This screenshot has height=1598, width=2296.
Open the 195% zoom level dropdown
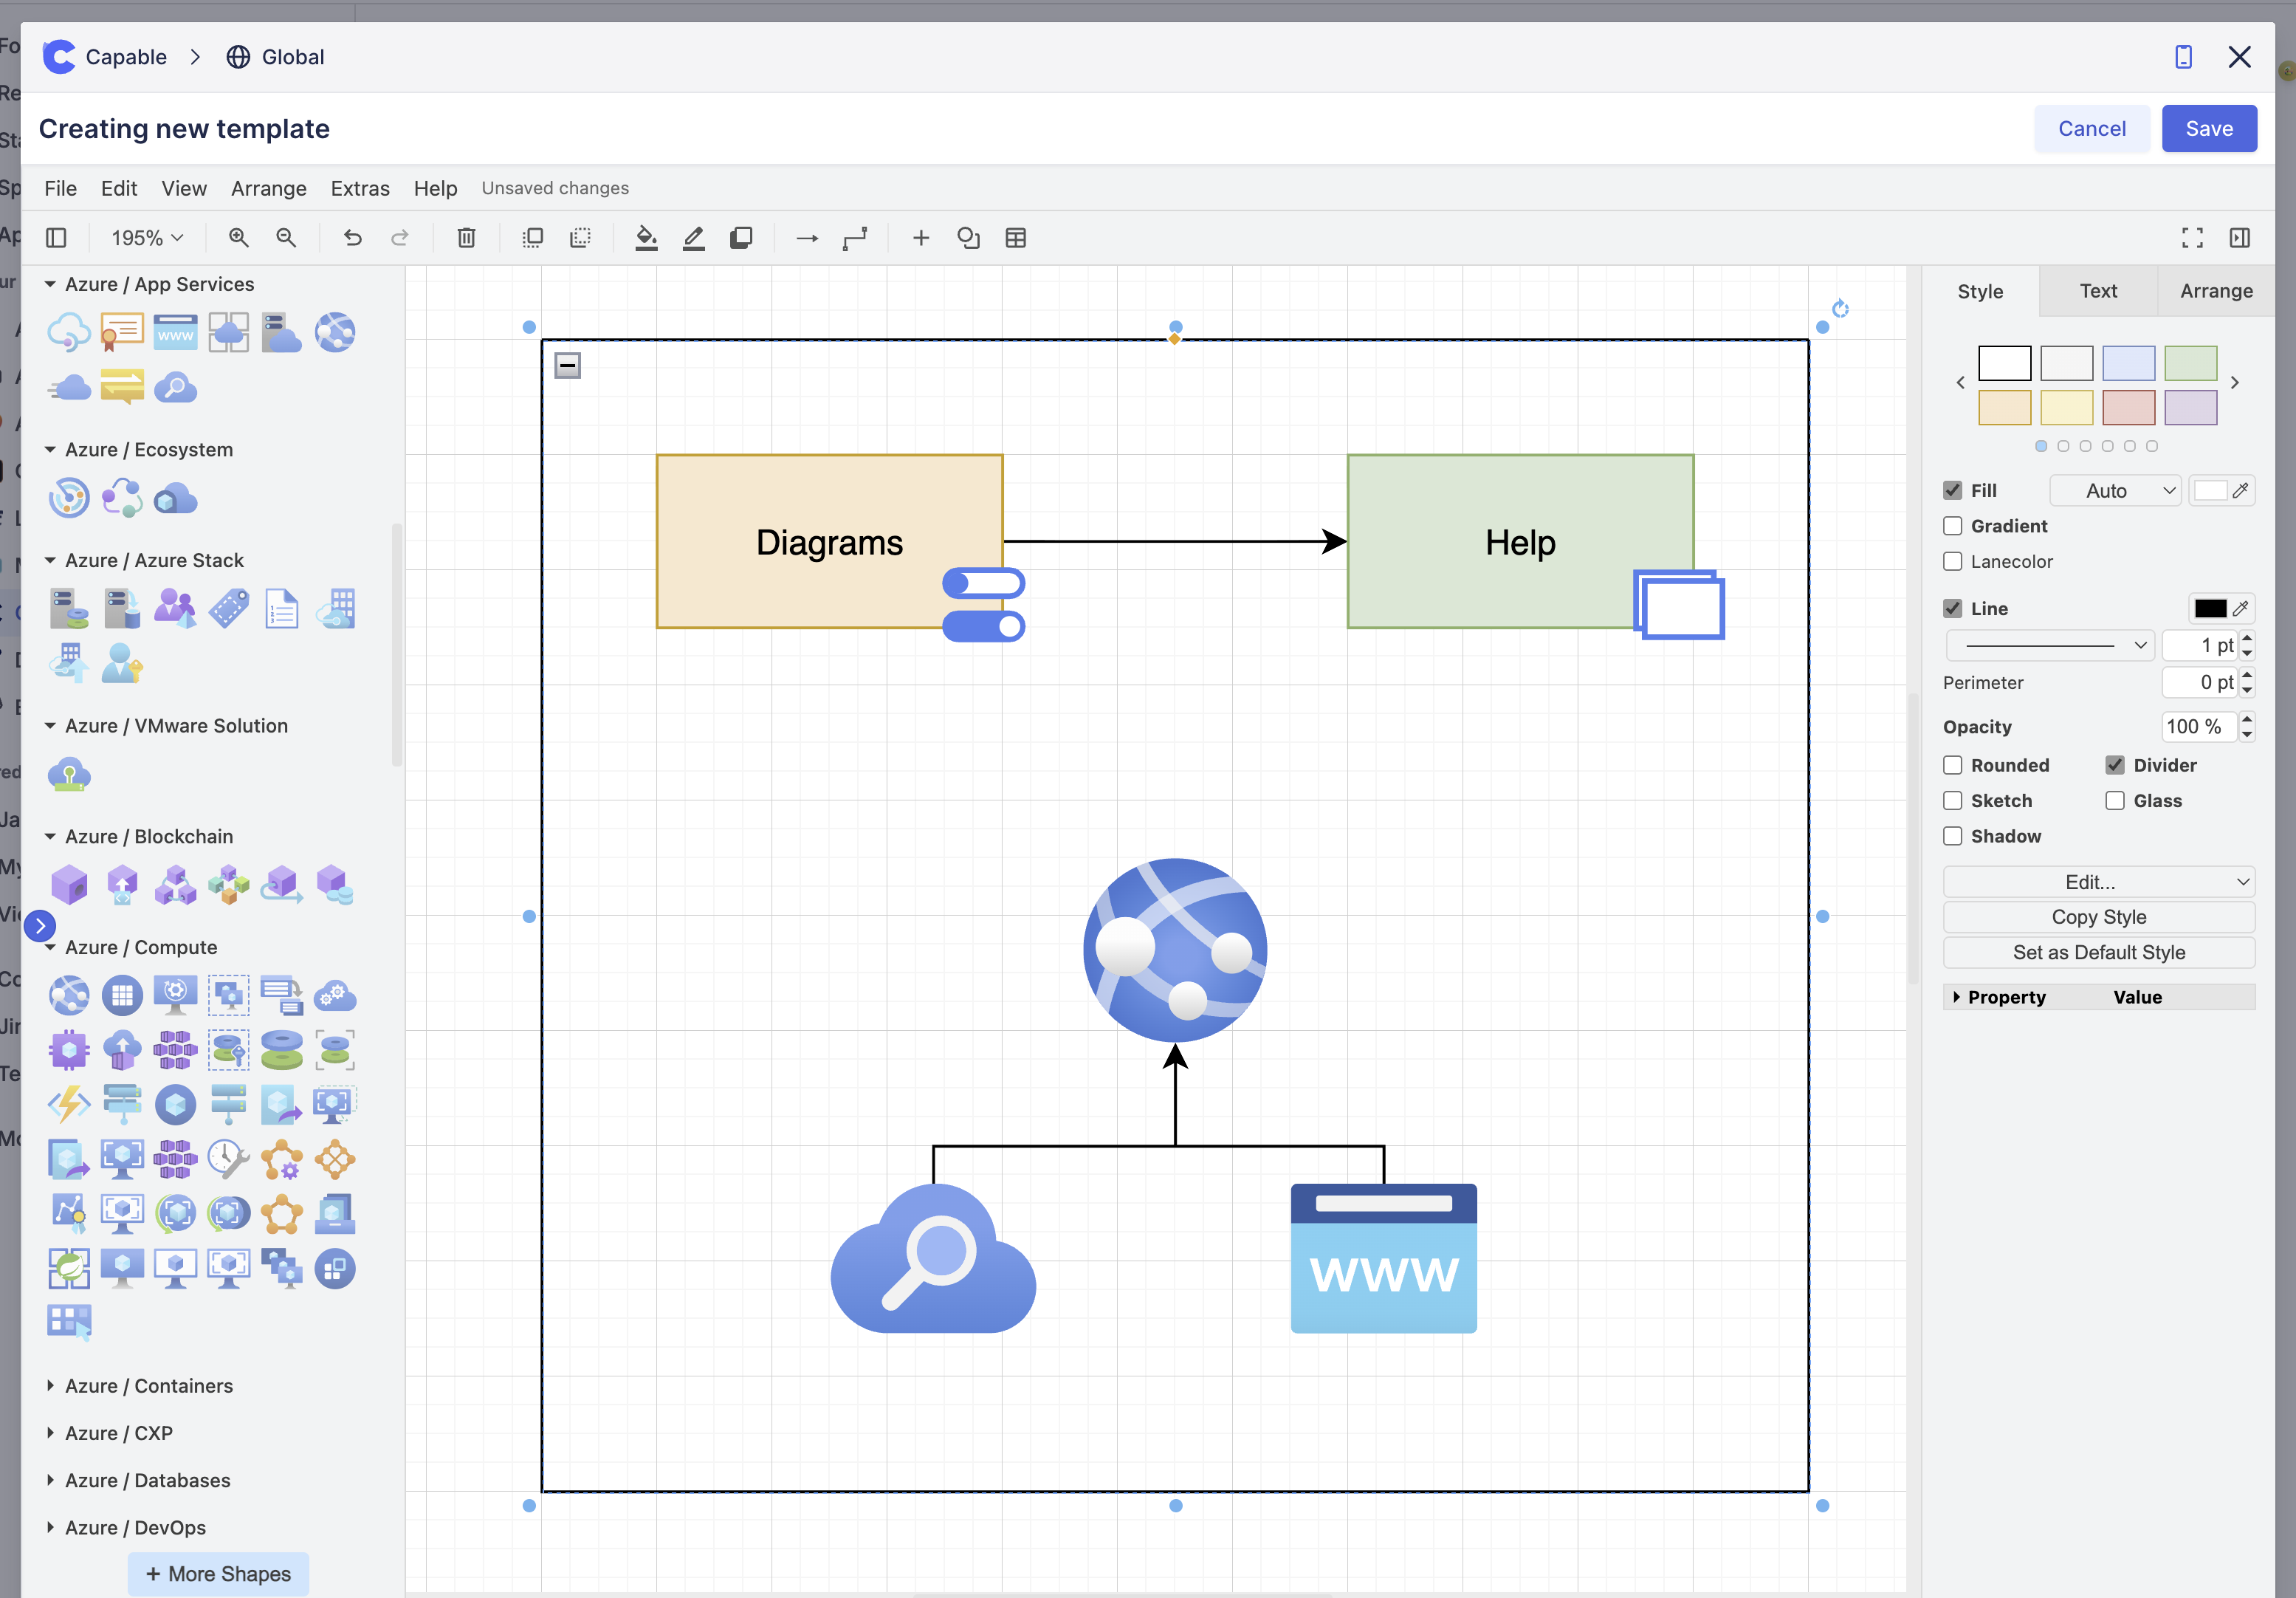coord(147,238)
